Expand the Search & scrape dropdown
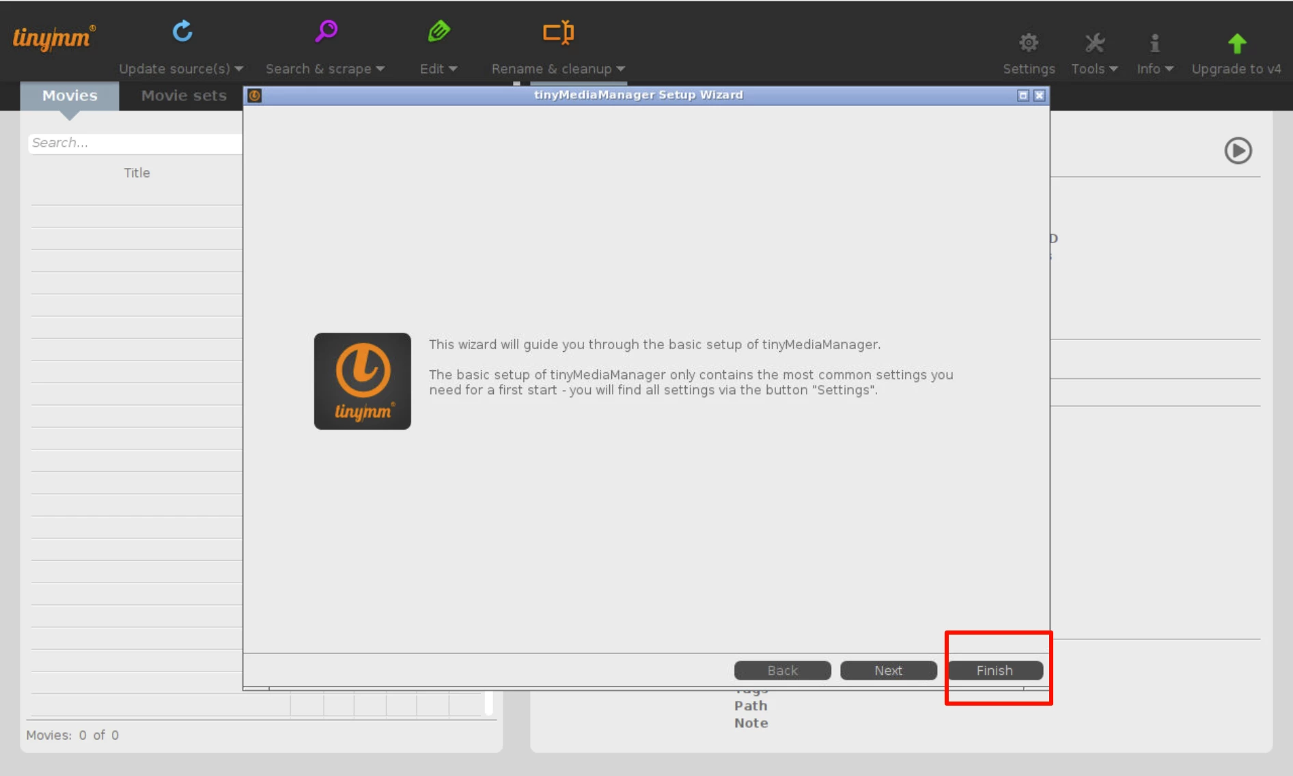This screenshot has height=776, width=1293. 325,69
